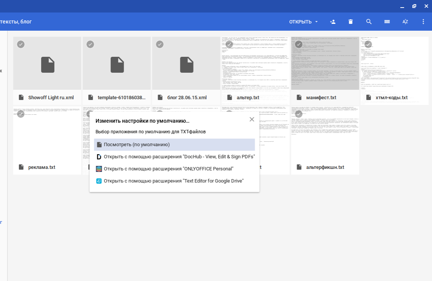Choose Text Editor for Google Drive option
The height and width of the screenshot is (281, 432).
click(174, 181)
